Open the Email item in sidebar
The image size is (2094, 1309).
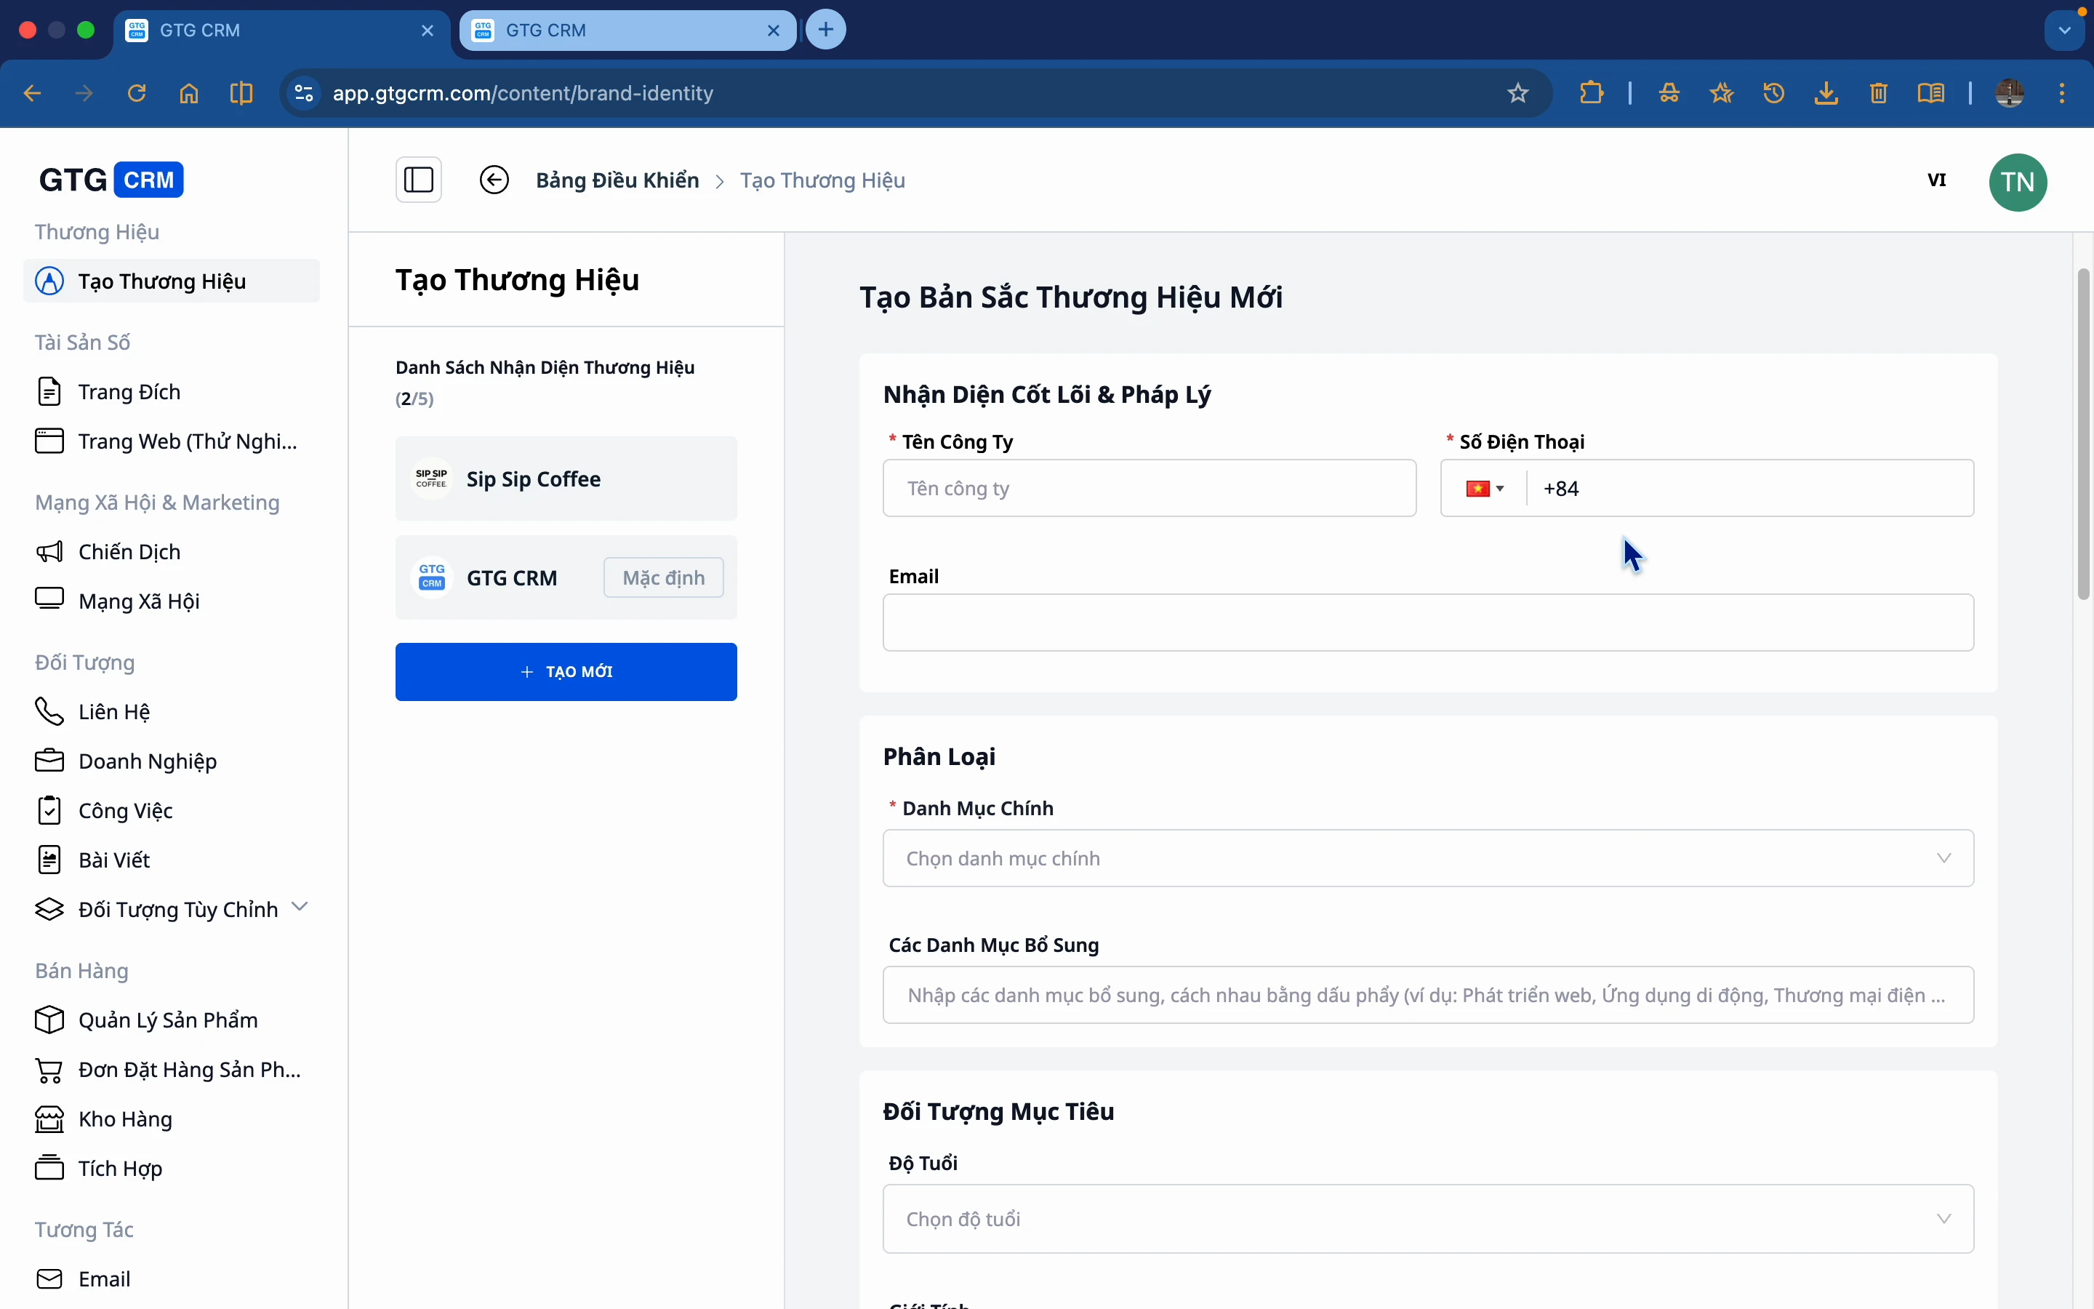(104, 1278)
